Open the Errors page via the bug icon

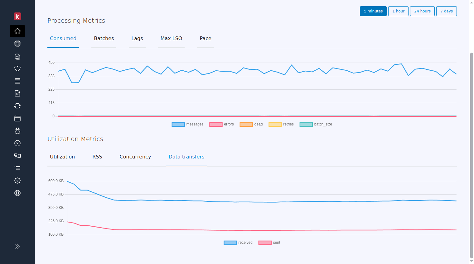(17, 131)
